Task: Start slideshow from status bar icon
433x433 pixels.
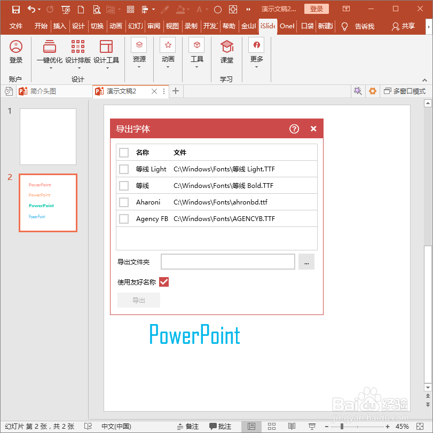Action: [x=312, y=427]
